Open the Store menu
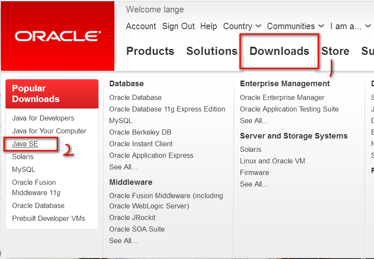 tap(335, 51)
